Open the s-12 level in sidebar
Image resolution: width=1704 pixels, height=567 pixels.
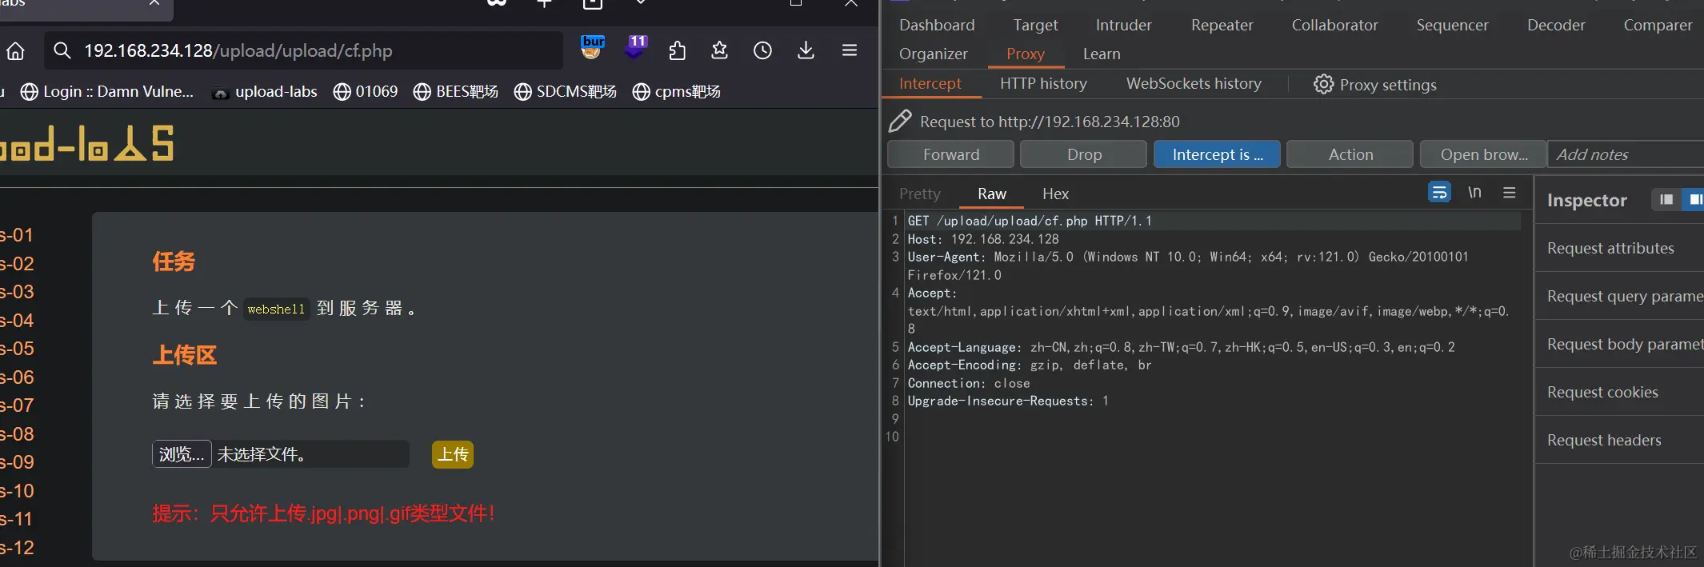(x=17, y=548)
